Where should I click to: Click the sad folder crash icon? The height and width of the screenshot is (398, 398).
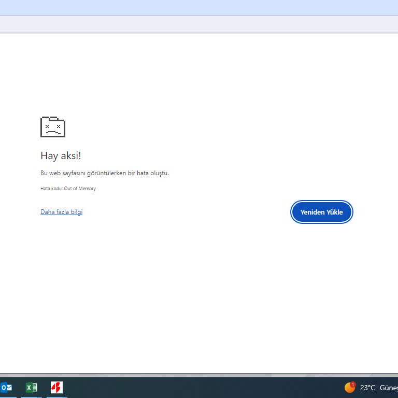point(53,127)
